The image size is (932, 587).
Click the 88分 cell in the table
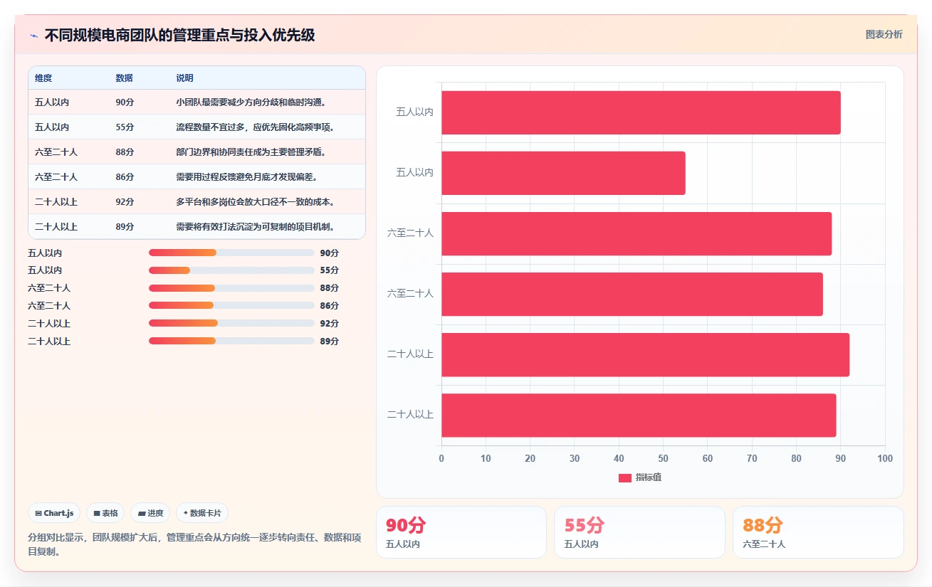(x=125, y=152)
